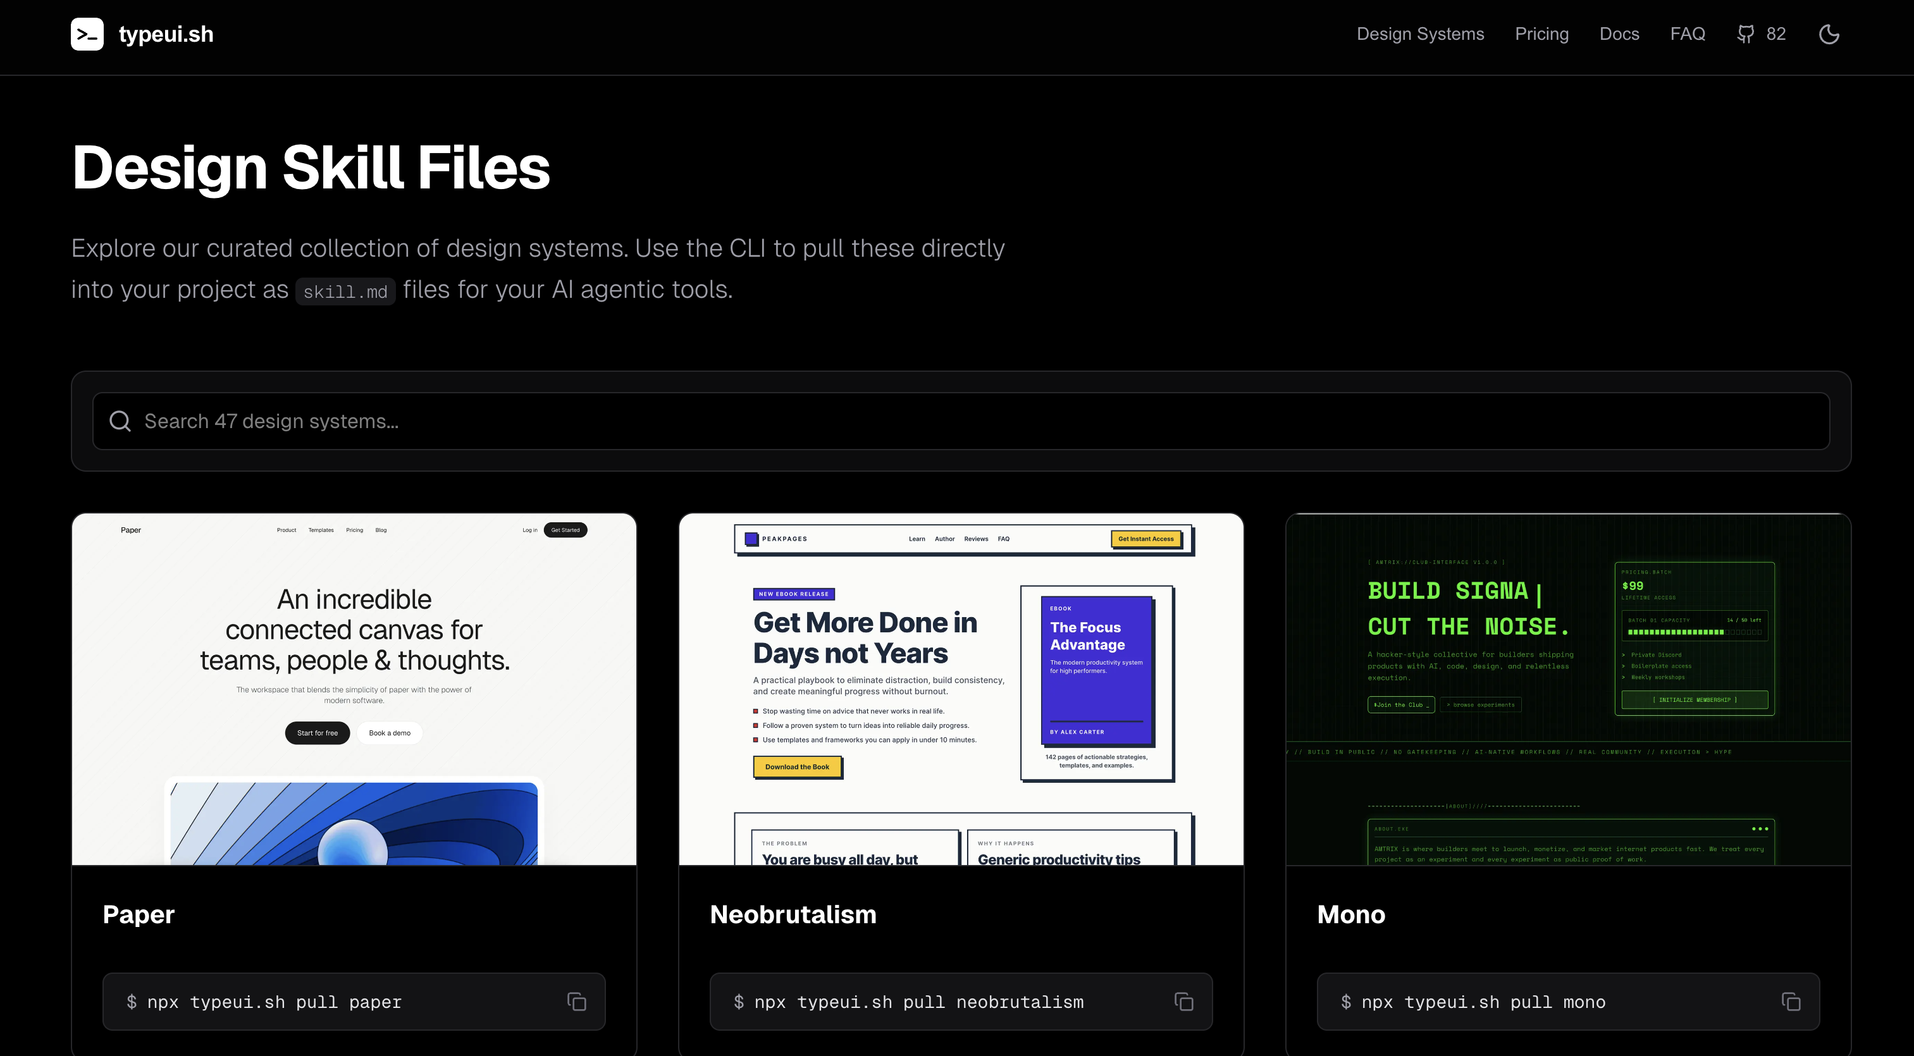Open the Paper design preview thumbnail

click(x=354, y=689)
